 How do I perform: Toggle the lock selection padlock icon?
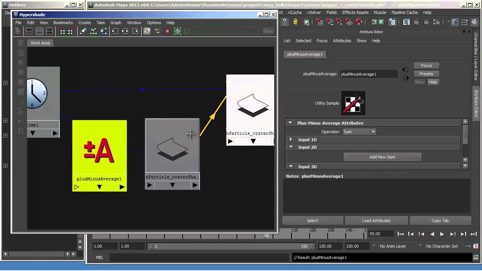click(296, 22)
